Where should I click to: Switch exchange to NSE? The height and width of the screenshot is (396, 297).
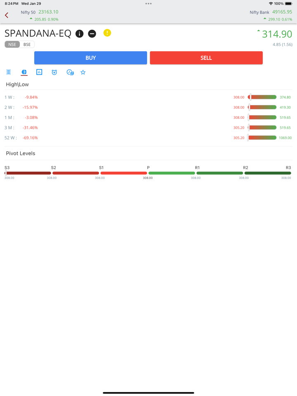click(x=12, y=45)
